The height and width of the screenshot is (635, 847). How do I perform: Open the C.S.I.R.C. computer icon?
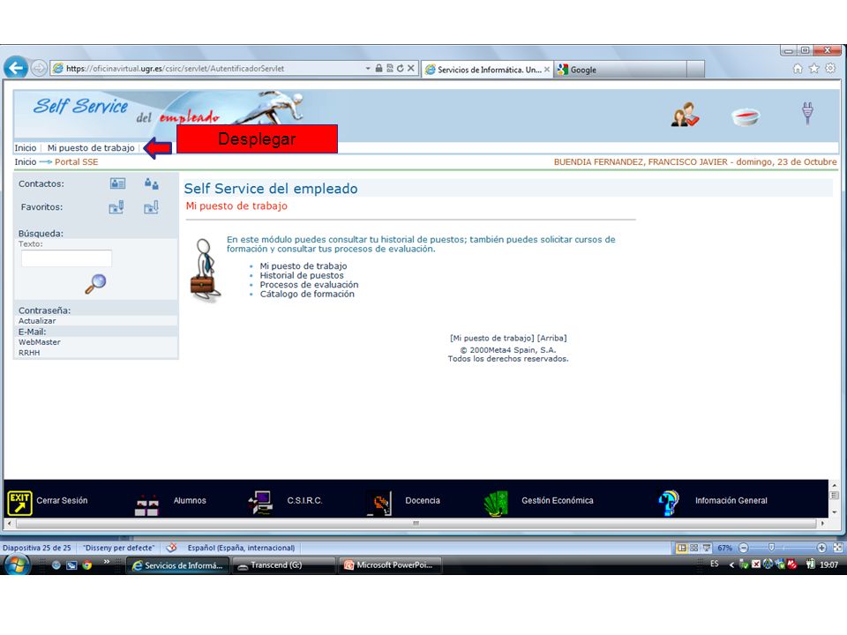click(x=260, y=503)
